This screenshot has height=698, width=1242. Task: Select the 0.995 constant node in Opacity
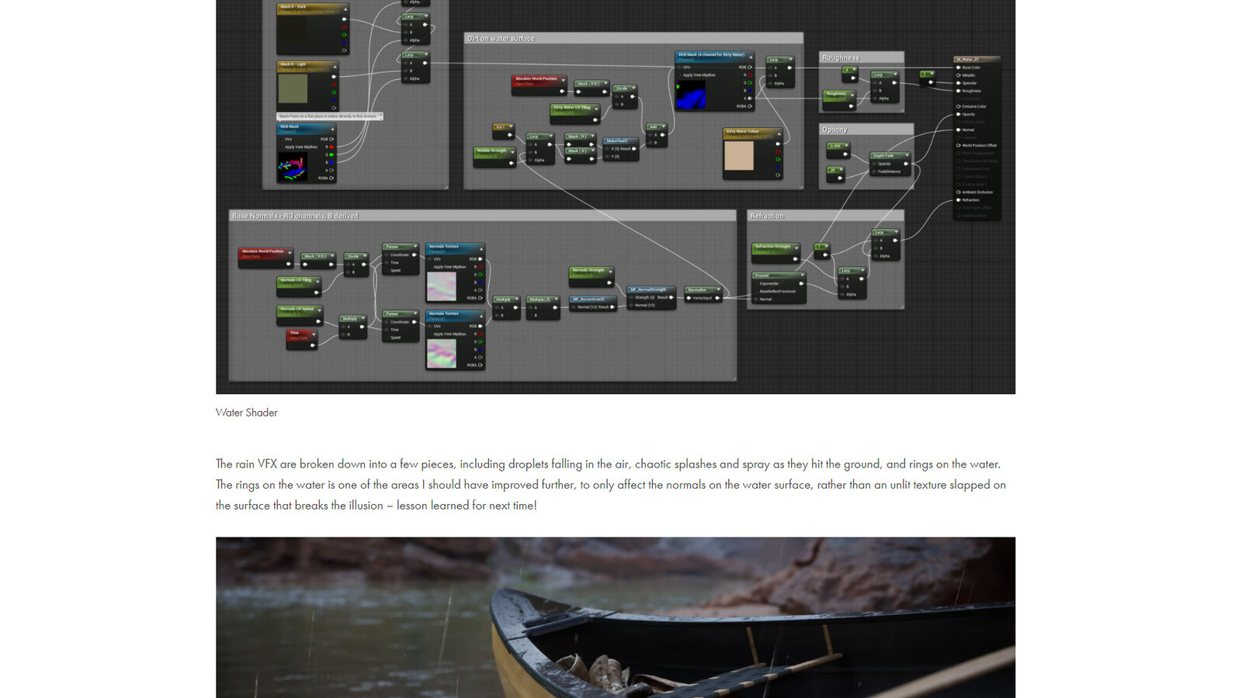(838, 150)
